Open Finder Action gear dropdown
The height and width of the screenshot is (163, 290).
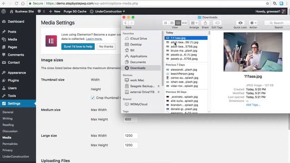click(x=253, y=23)
